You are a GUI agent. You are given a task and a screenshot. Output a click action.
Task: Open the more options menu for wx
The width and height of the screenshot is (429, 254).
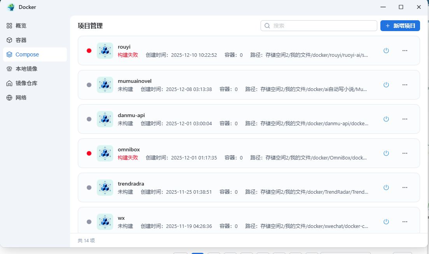click(405, 221)
